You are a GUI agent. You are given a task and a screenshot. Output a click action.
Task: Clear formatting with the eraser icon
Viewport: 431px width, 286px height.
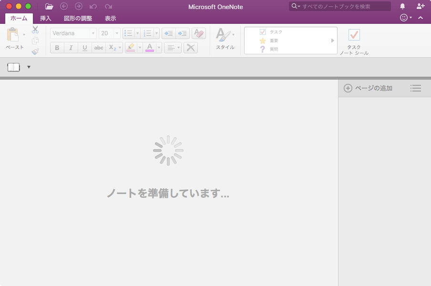[x=199, y=33]
